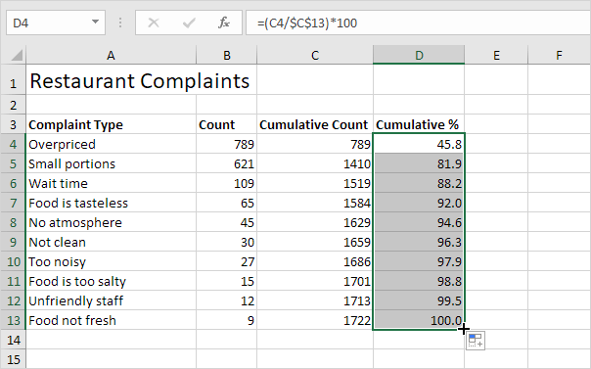Click the count cell 109
The width and height of the screenshot is (591, 369).
pos(227,183)
